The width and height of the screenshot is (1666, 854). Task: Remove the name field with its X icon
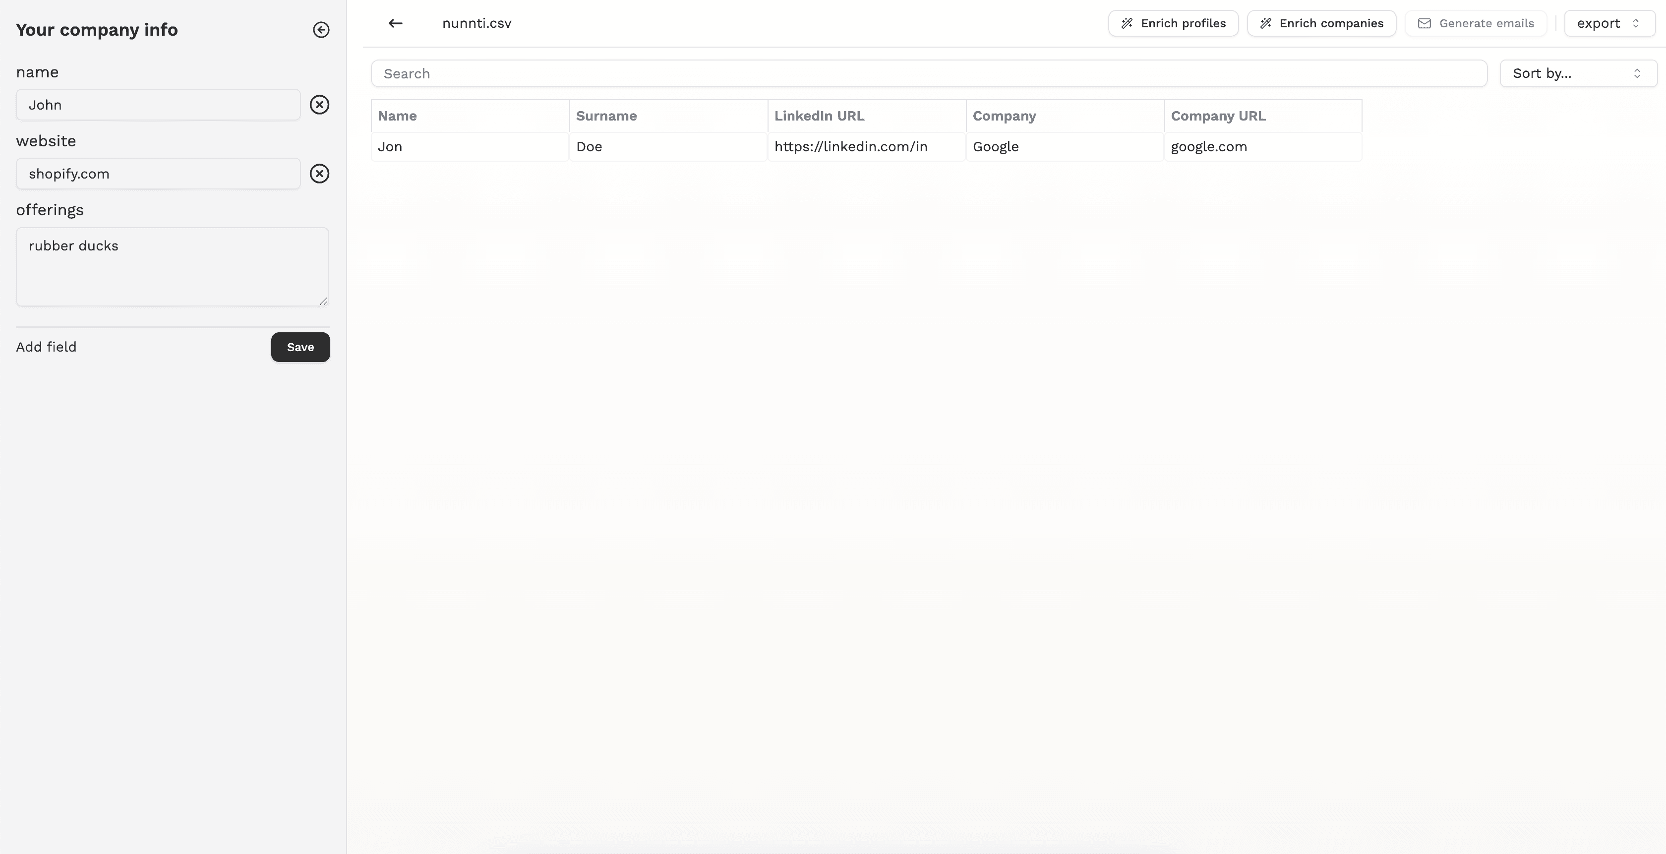319,105
